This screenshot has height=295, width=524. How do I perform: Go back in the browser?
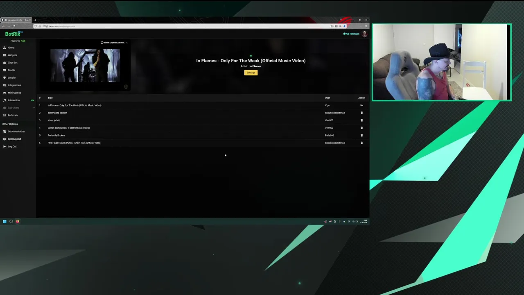point(3,26)
